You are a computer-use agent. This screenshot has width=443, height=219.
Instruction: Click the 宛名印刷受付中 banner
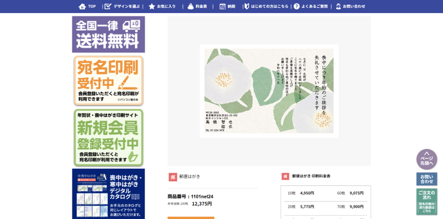(x=108, y=81)
